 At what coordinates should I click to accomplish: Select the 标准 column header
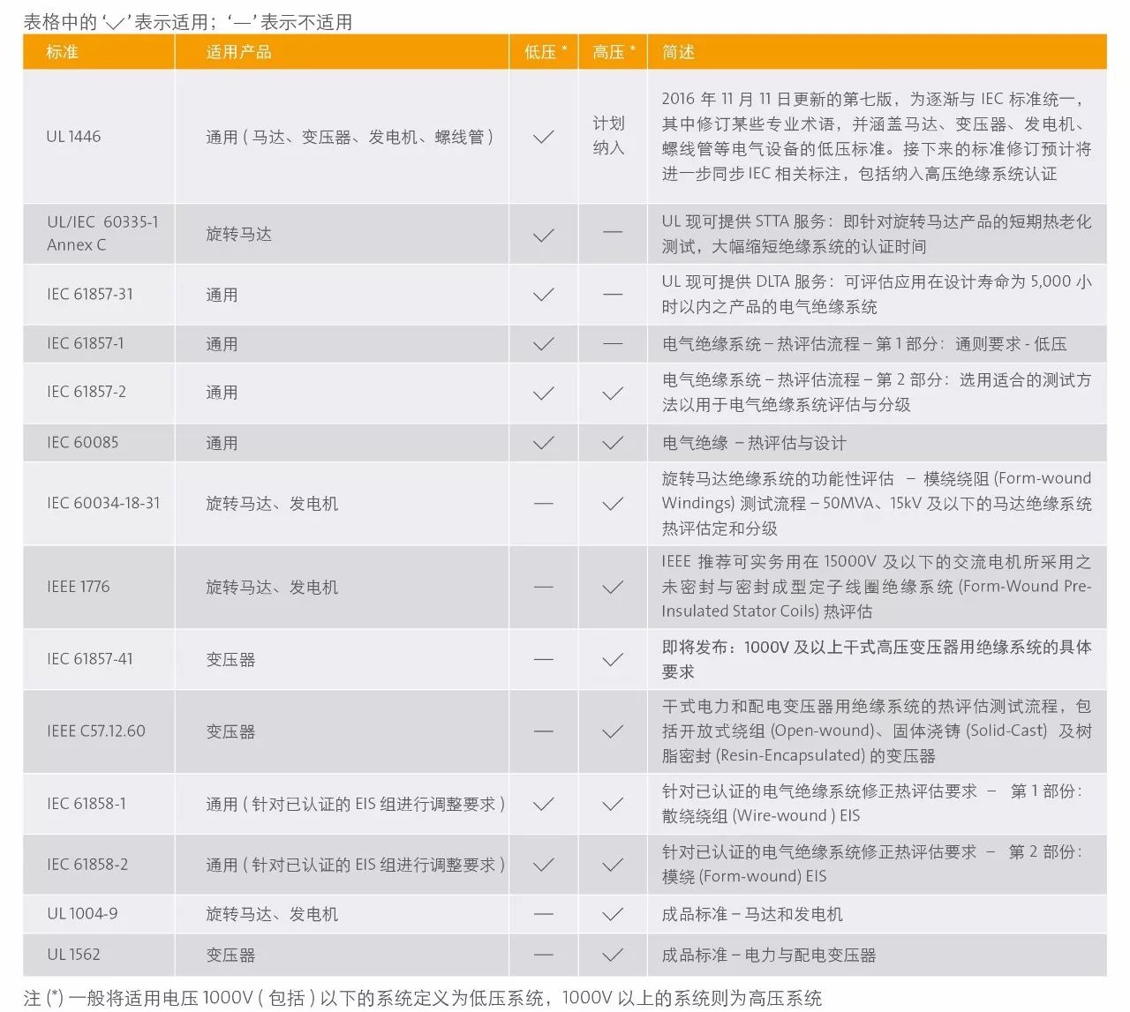(x=63, y=52)
